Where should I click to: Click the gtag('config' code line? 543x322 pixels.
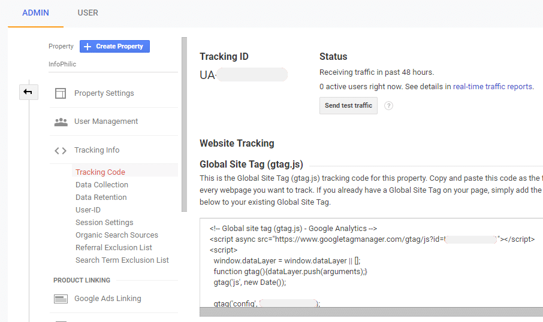tap(267, 303)
